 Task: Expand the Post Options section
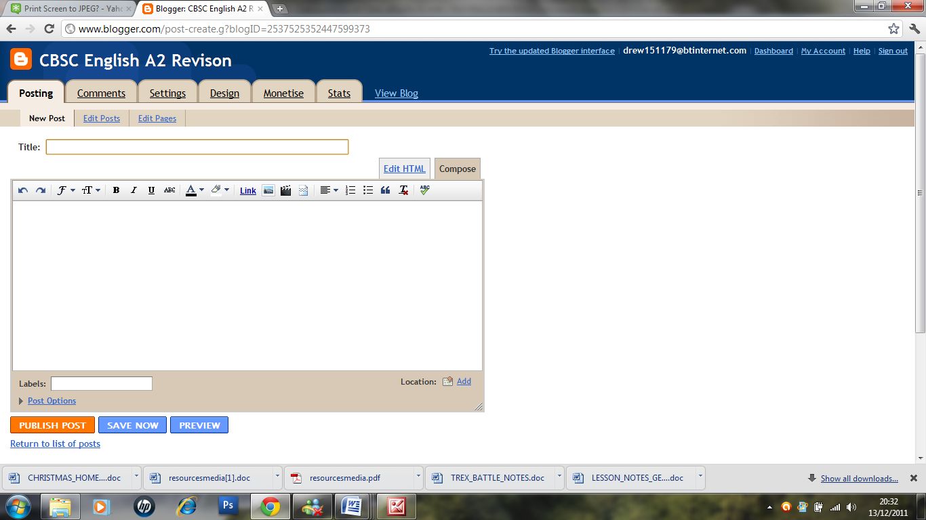click(x=52, y=400)
